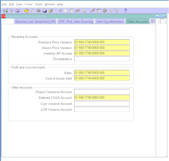Click the Deferred COGS Account field
The height and width of the screenshot is (161, 169).
pos(102,97)
